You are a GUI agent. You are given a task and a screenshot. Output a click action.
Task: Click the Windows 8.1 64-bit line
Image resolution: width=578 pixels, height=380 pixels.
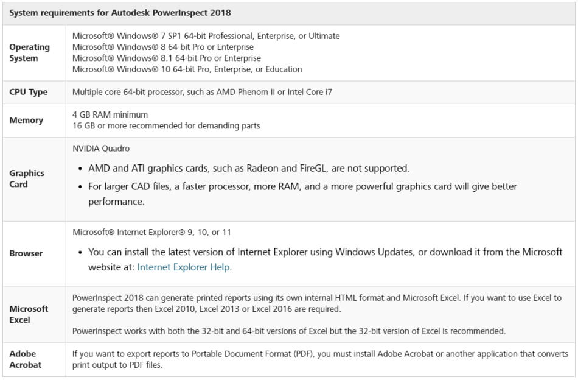tap(166, 58)
